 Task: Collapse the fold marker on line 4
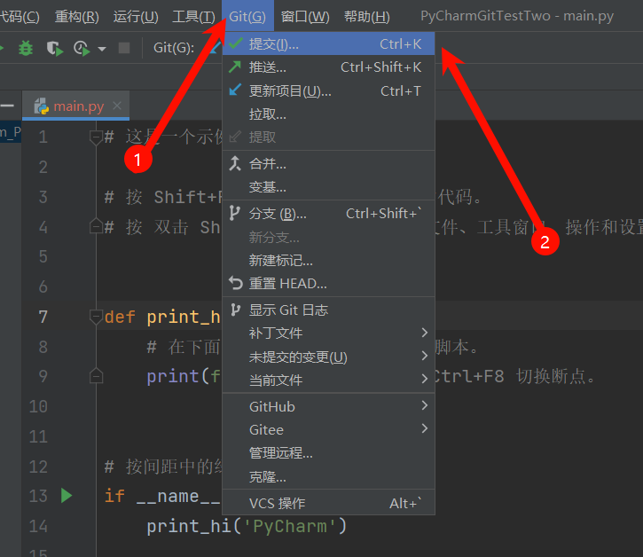pos(96,226)
